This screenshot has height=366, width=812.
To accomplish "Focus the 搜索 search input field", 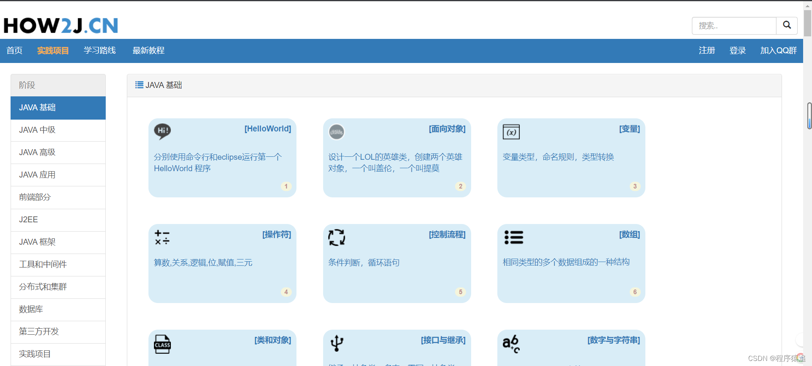I will coord(734,26).
